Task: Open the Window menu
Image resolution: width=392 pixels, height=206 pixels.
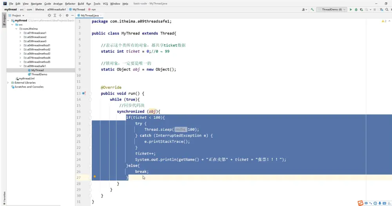Action: 115,4
